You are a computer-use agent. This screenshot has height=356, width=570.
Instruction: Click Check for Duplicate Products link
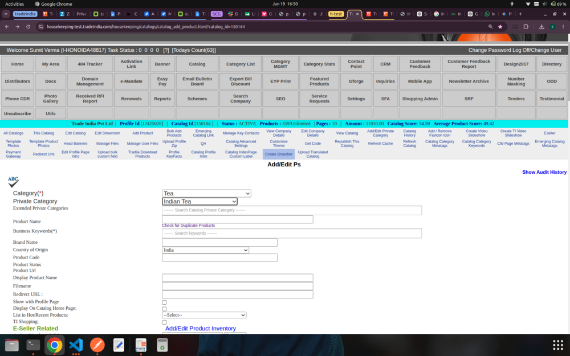point(188,226)
